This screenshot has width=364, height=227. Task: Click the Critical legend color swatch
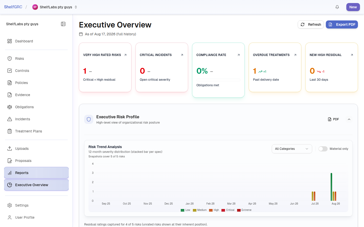tap(223, 210)
